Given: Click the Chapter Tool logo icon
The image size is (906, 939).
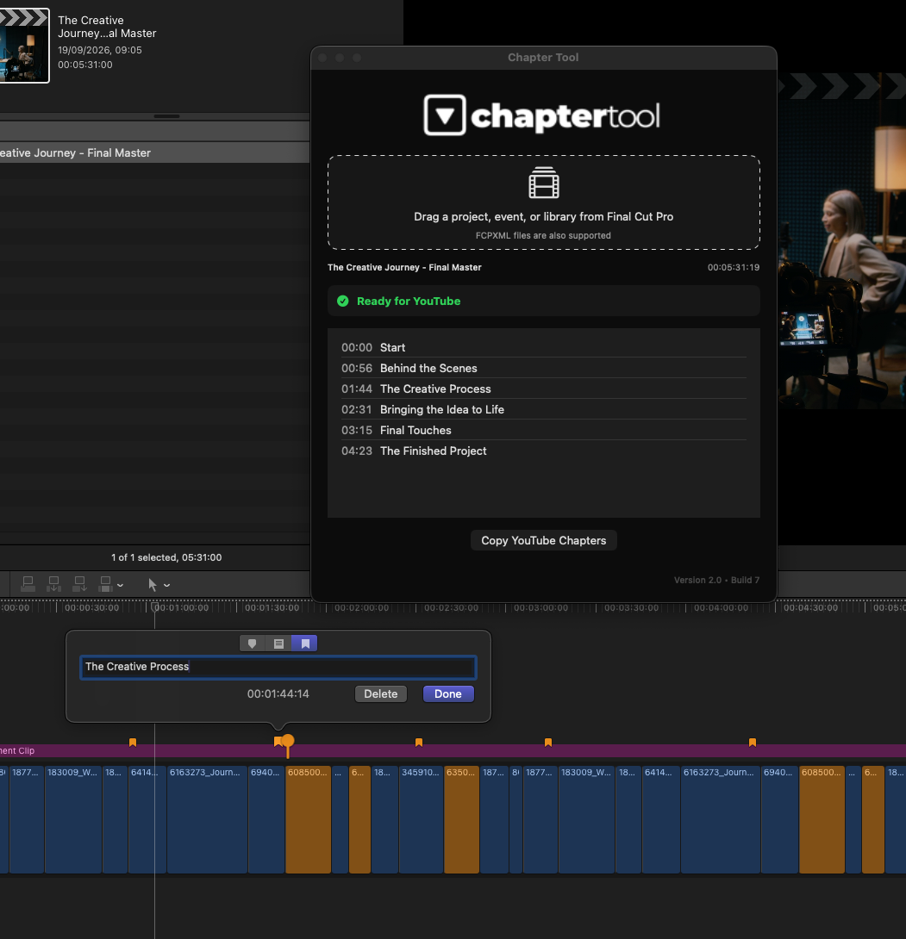Looking at the screenshot, I should click(x=445, y=115).
